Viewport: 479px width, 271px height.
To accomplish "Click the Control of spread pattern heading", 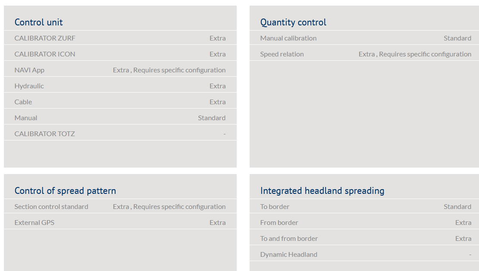I will click(65, 191).
